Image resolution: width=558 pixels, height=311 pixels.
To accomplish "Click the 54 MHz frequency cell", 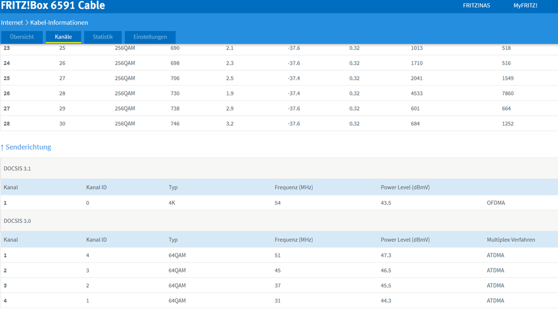I will (x=278, y=203).
